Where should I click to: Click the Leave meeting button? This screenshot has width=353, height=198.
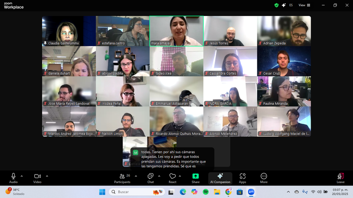click(x=340, y=177)
